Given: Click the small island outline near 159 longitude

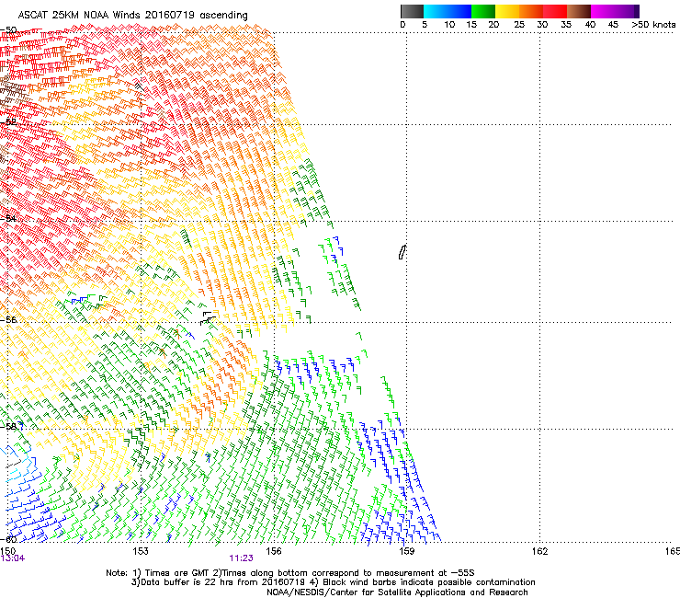Looking at the screenshot, I should pyautogui.click(x=402, y=252).
